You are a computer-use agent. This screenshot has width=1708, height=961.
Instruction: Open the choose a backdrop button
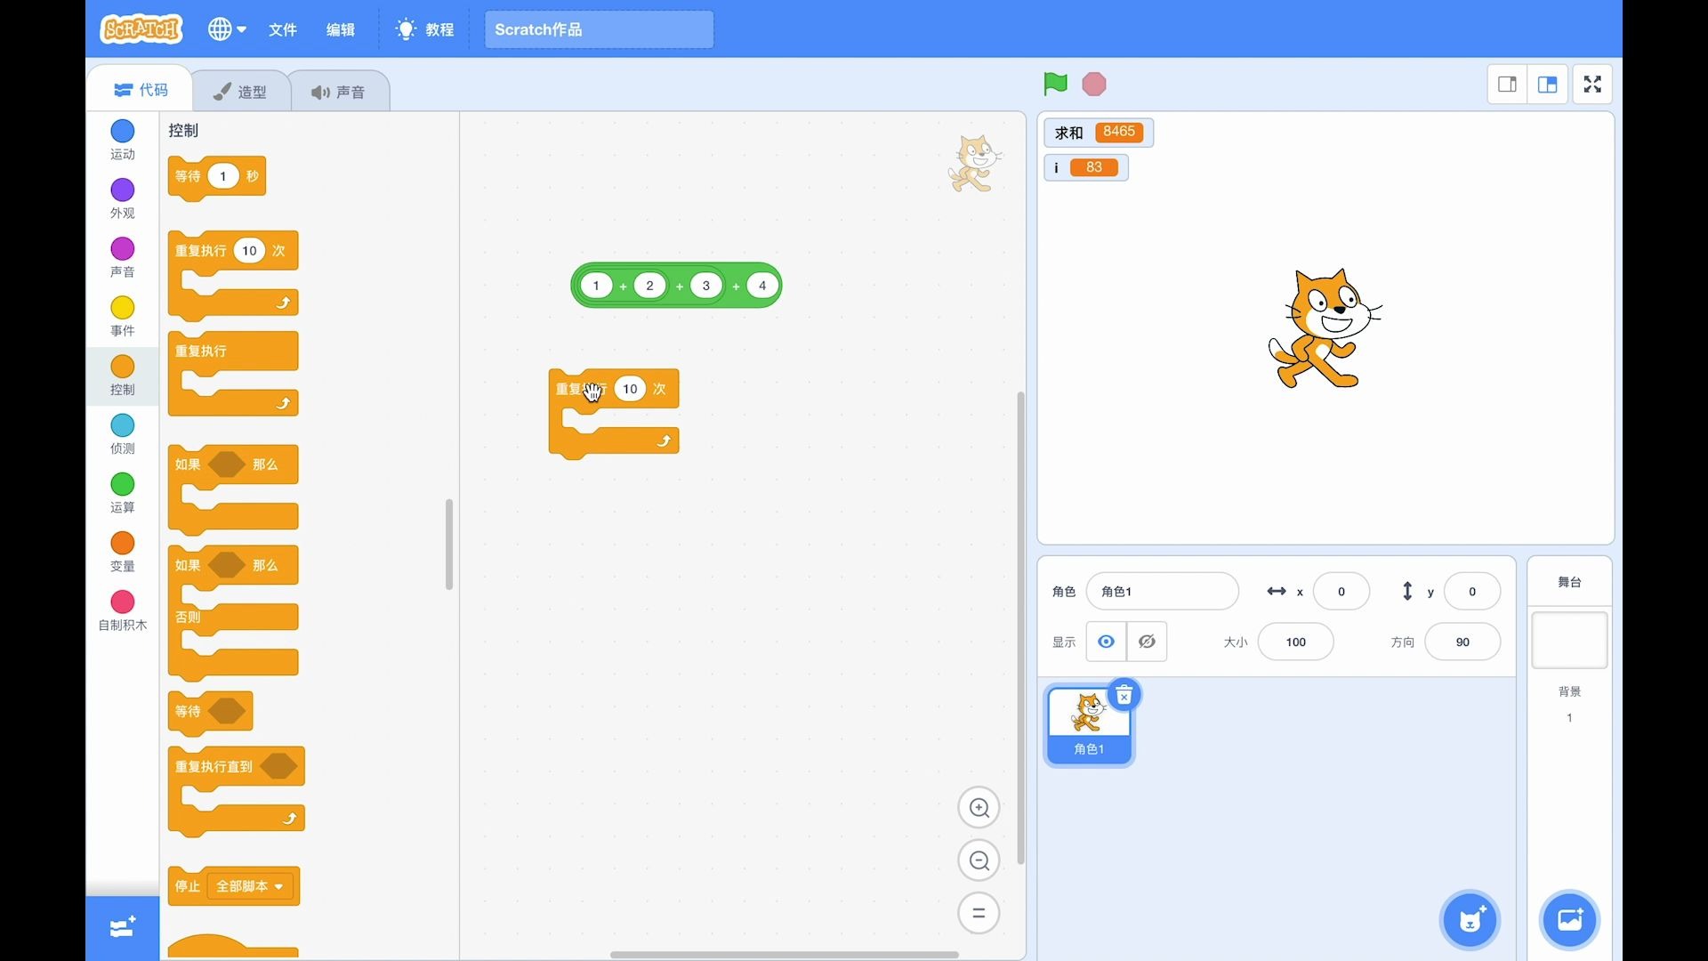click(1569, 919)
